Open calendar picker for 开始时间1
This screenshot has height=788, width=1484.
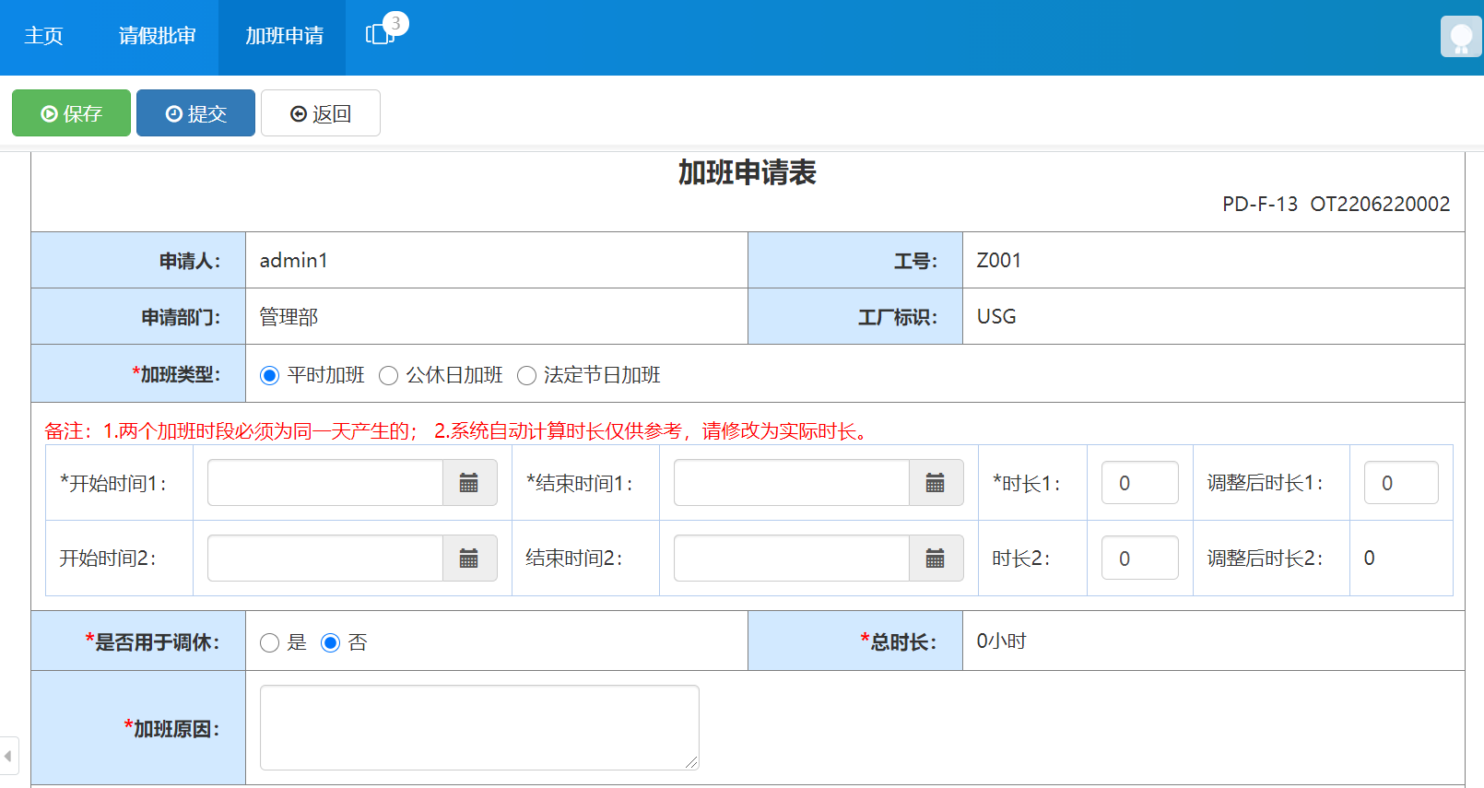pos(469,483)
